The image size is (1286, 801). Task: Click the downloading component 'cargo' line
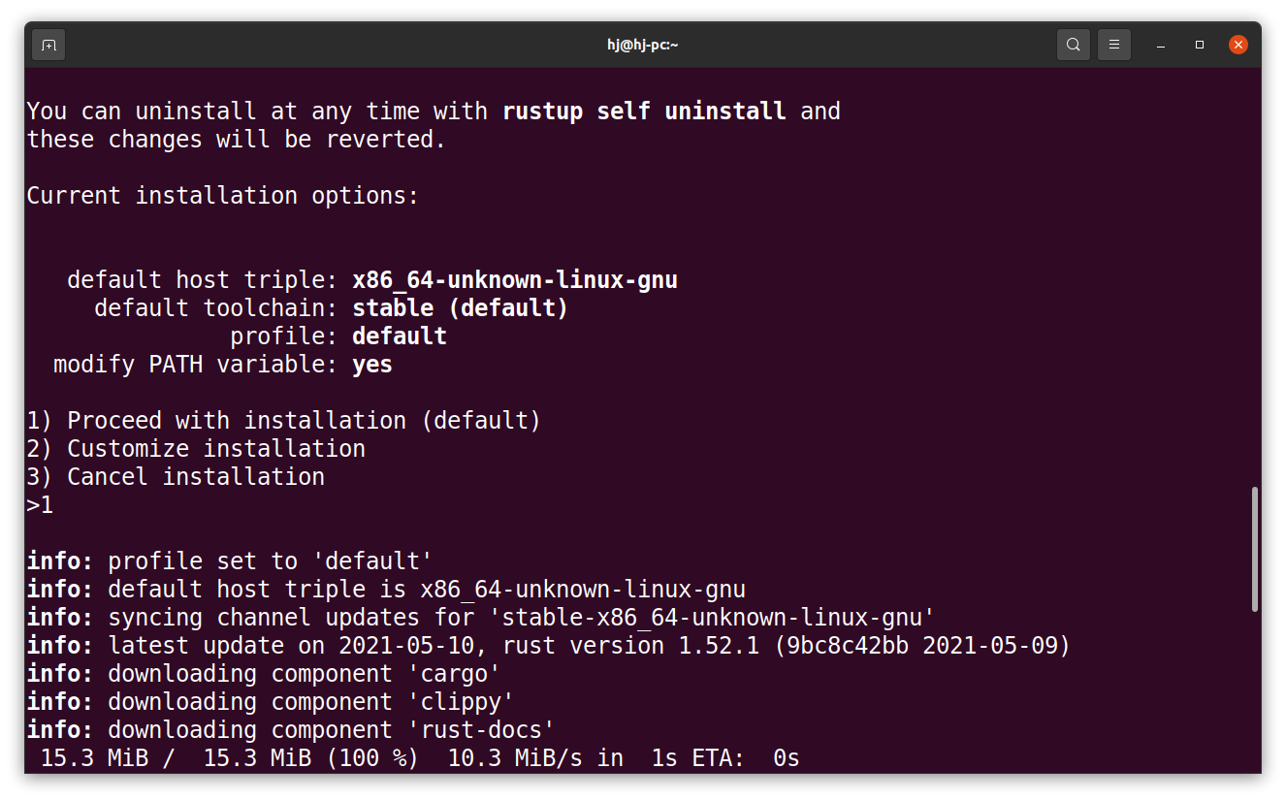262,673
